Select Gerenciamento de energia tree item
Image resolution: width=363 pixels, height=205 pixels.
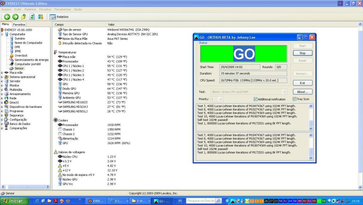[x=32, y=60]
